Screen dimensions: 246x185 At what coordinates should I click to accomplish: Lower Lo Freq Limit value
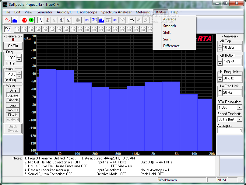[220, 94]
